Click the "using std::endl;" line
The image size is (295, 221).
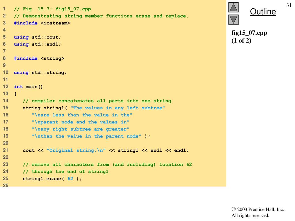[37, 44]
